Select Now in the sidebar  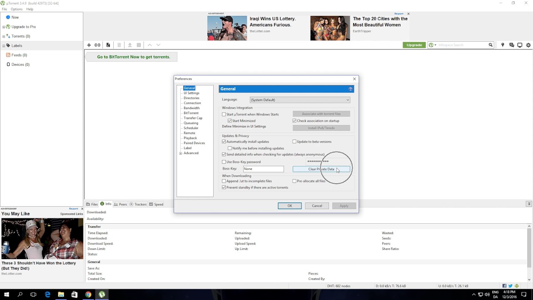click(15, 17)
